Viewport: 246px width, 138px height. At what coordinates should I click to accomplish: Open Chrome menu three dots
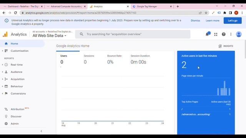242,13
